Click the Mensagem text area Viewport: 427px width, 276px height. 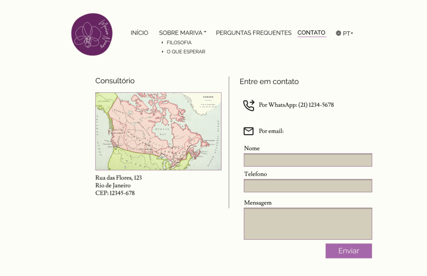coord(308,224)
